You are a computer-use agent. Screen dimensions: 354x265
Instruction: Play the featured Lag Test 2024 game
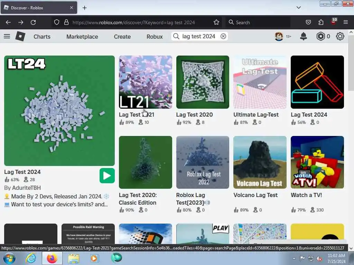pos(107,176)
